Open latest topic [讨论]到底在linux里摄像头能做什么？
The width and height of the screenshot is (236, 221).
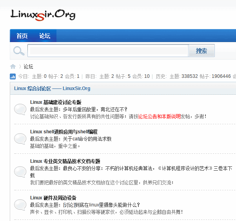(102, 205)
